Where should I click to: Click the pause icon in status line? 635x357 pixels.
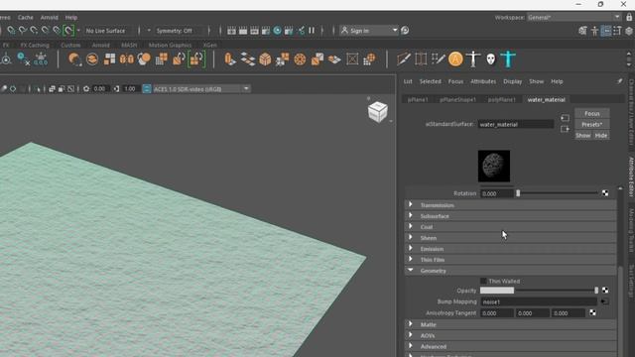pyautogui.click(x=312, y=31)
